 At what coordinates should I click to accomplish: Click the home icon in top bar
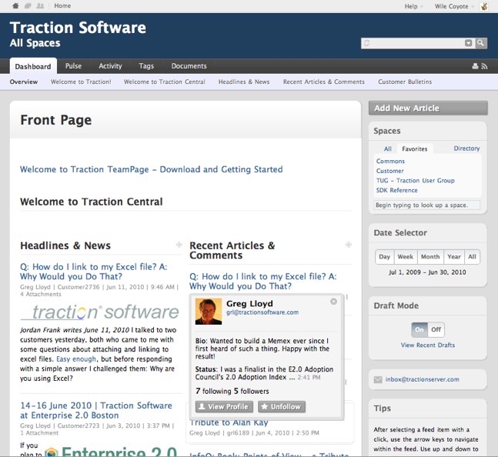tap(16, 6)
